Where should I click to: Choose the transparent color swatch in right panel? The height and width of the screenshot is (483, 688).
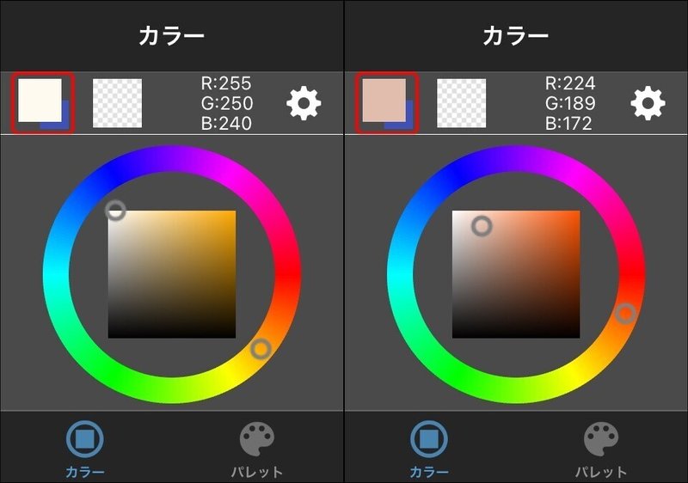tap(461, 103)
